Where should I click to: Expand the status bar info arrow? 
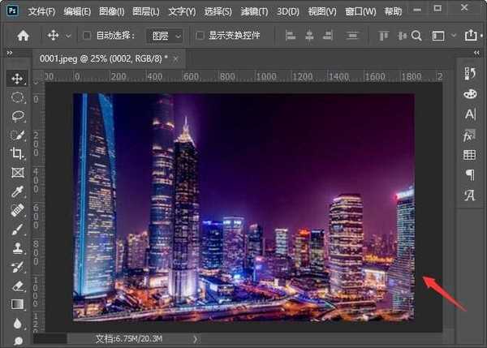pos(195,338)
